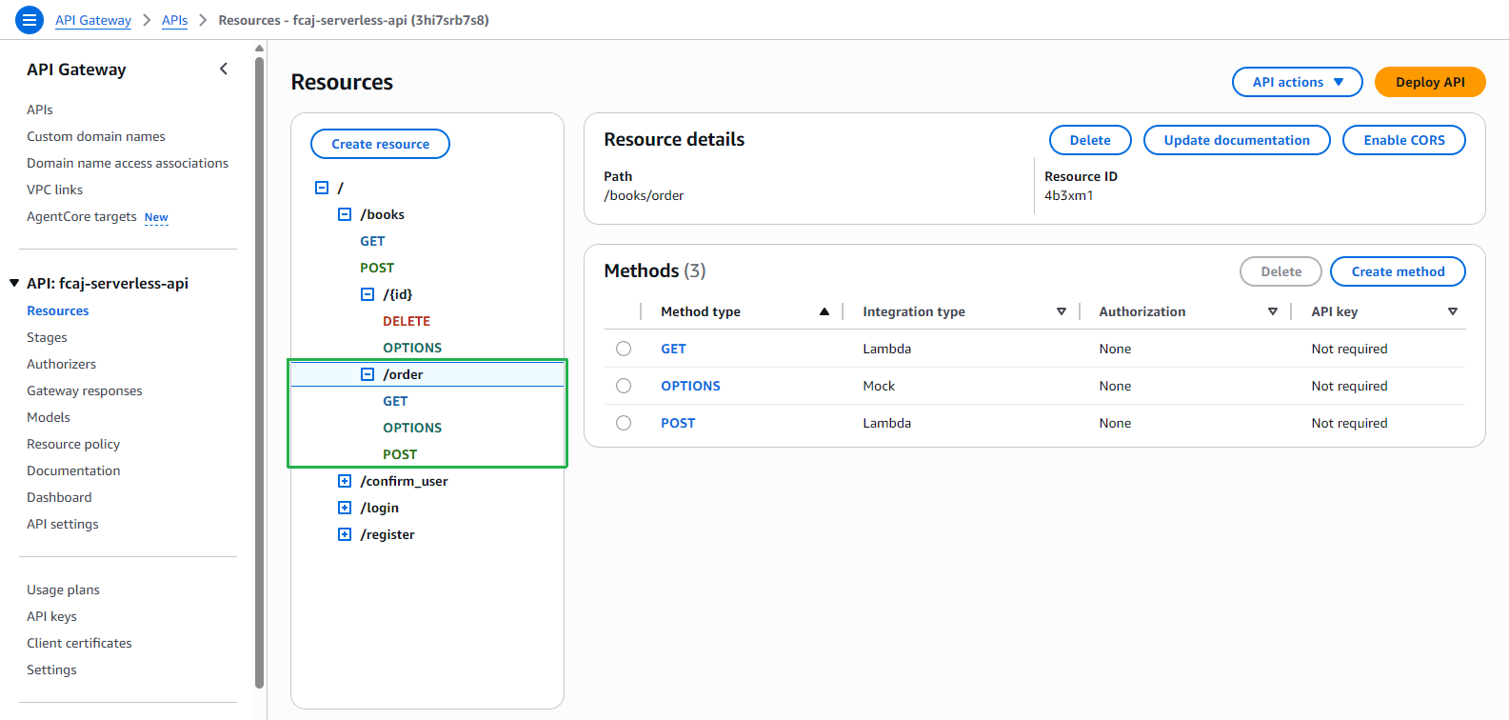Image resolution: width=1509 pixels, height=720 pixels.
Task: Open Documentation in the sidebar
Action: (x=73, y=470)
